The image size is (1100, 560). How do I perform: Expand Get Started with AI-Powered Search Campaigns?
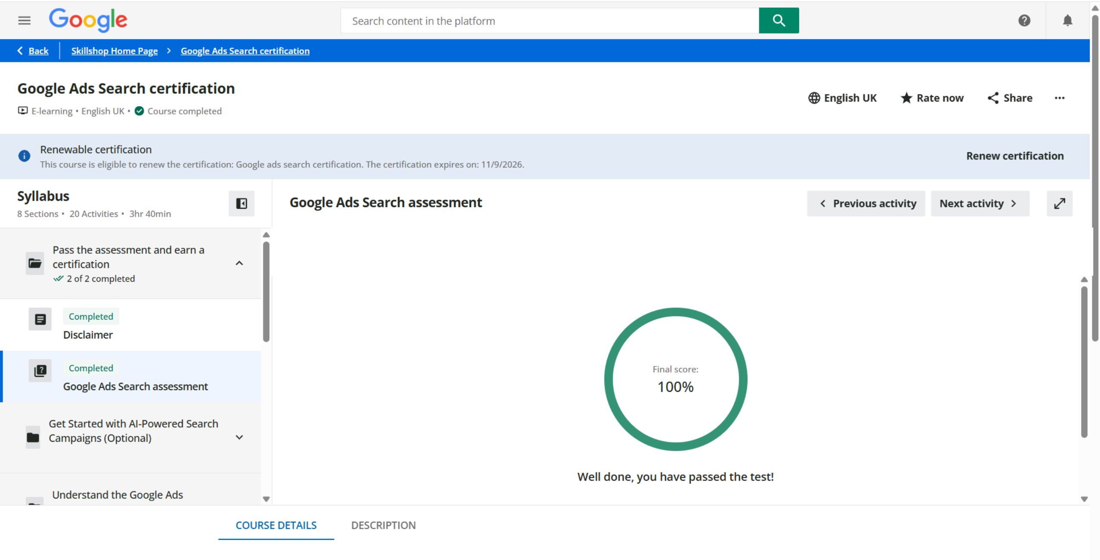tap(240, 437)
